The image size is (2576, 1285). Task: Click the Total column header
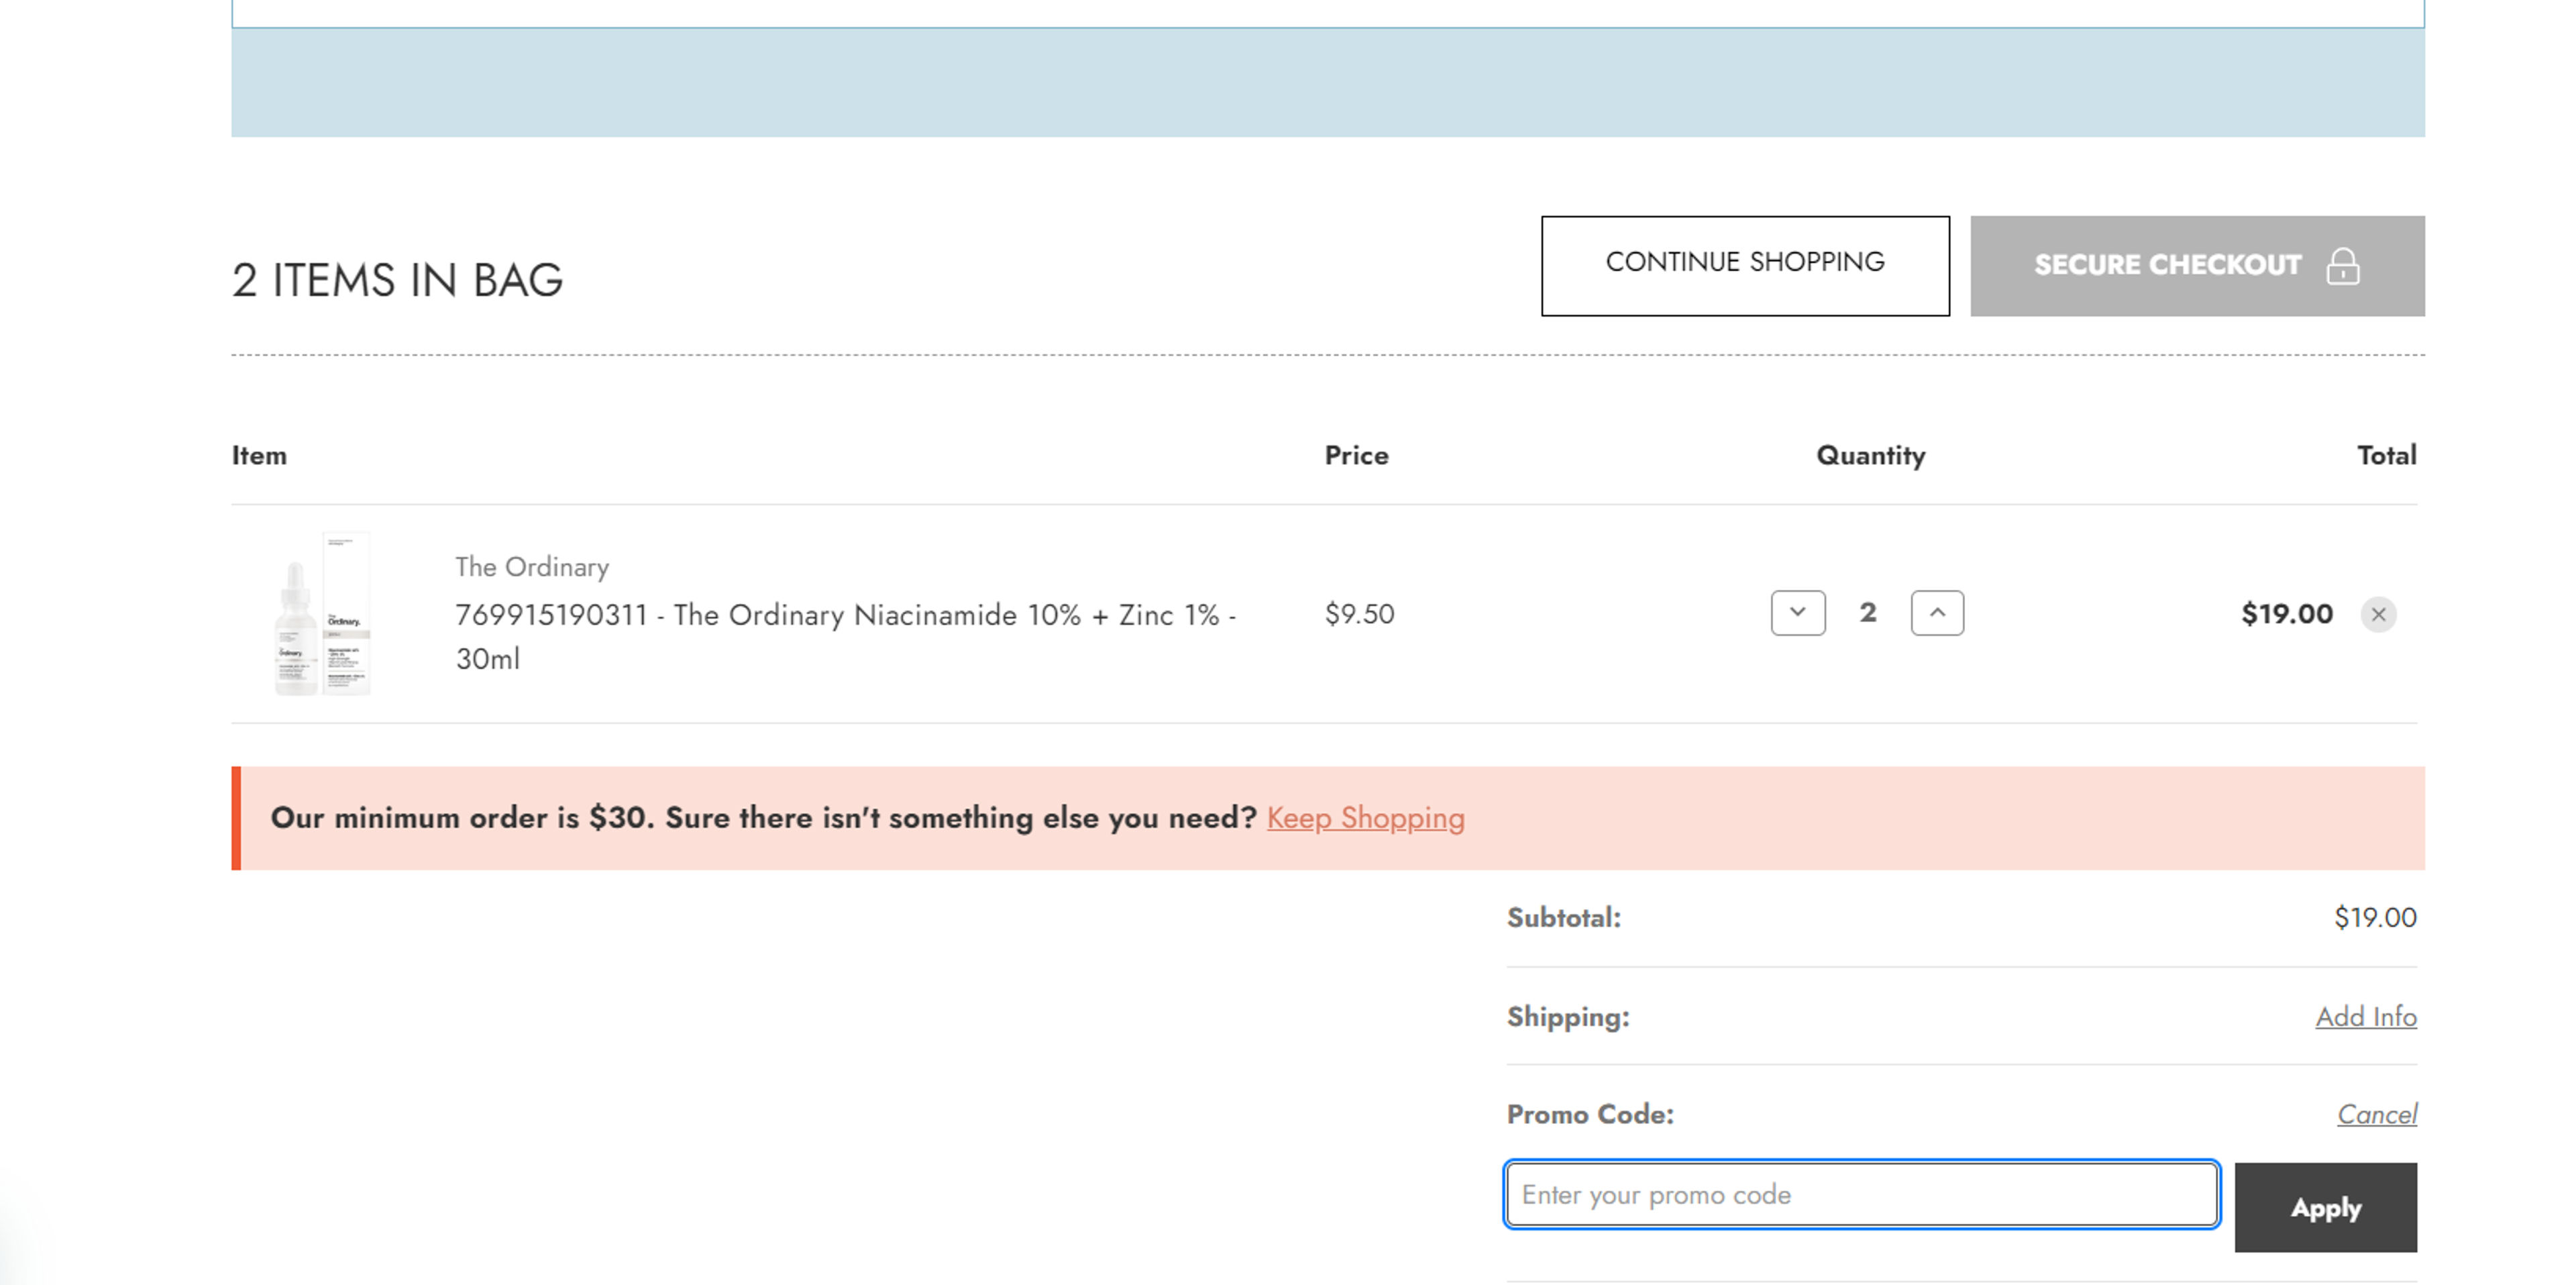(x=2386, y=455)
